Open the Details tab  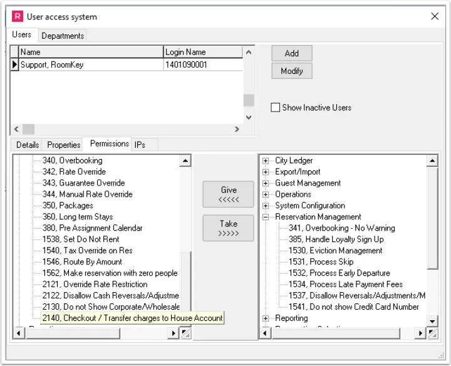coord(28,145)
